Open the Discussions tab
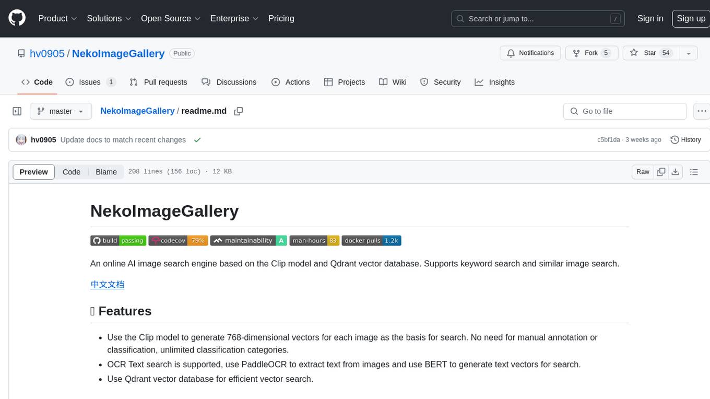Image resolution: width=710 pixels, height=399 pixels. 229,82
